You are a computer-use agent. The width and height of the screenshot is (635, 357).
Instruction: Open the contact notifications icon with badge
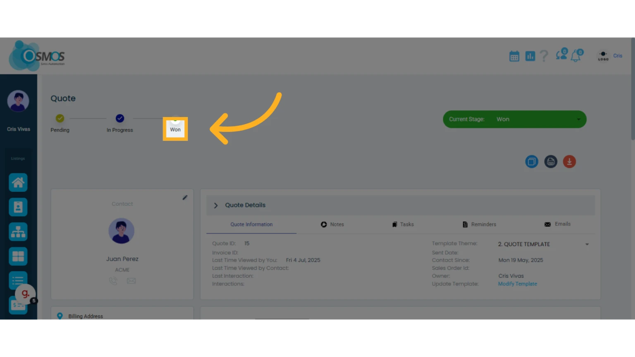[x=562, y=55]
